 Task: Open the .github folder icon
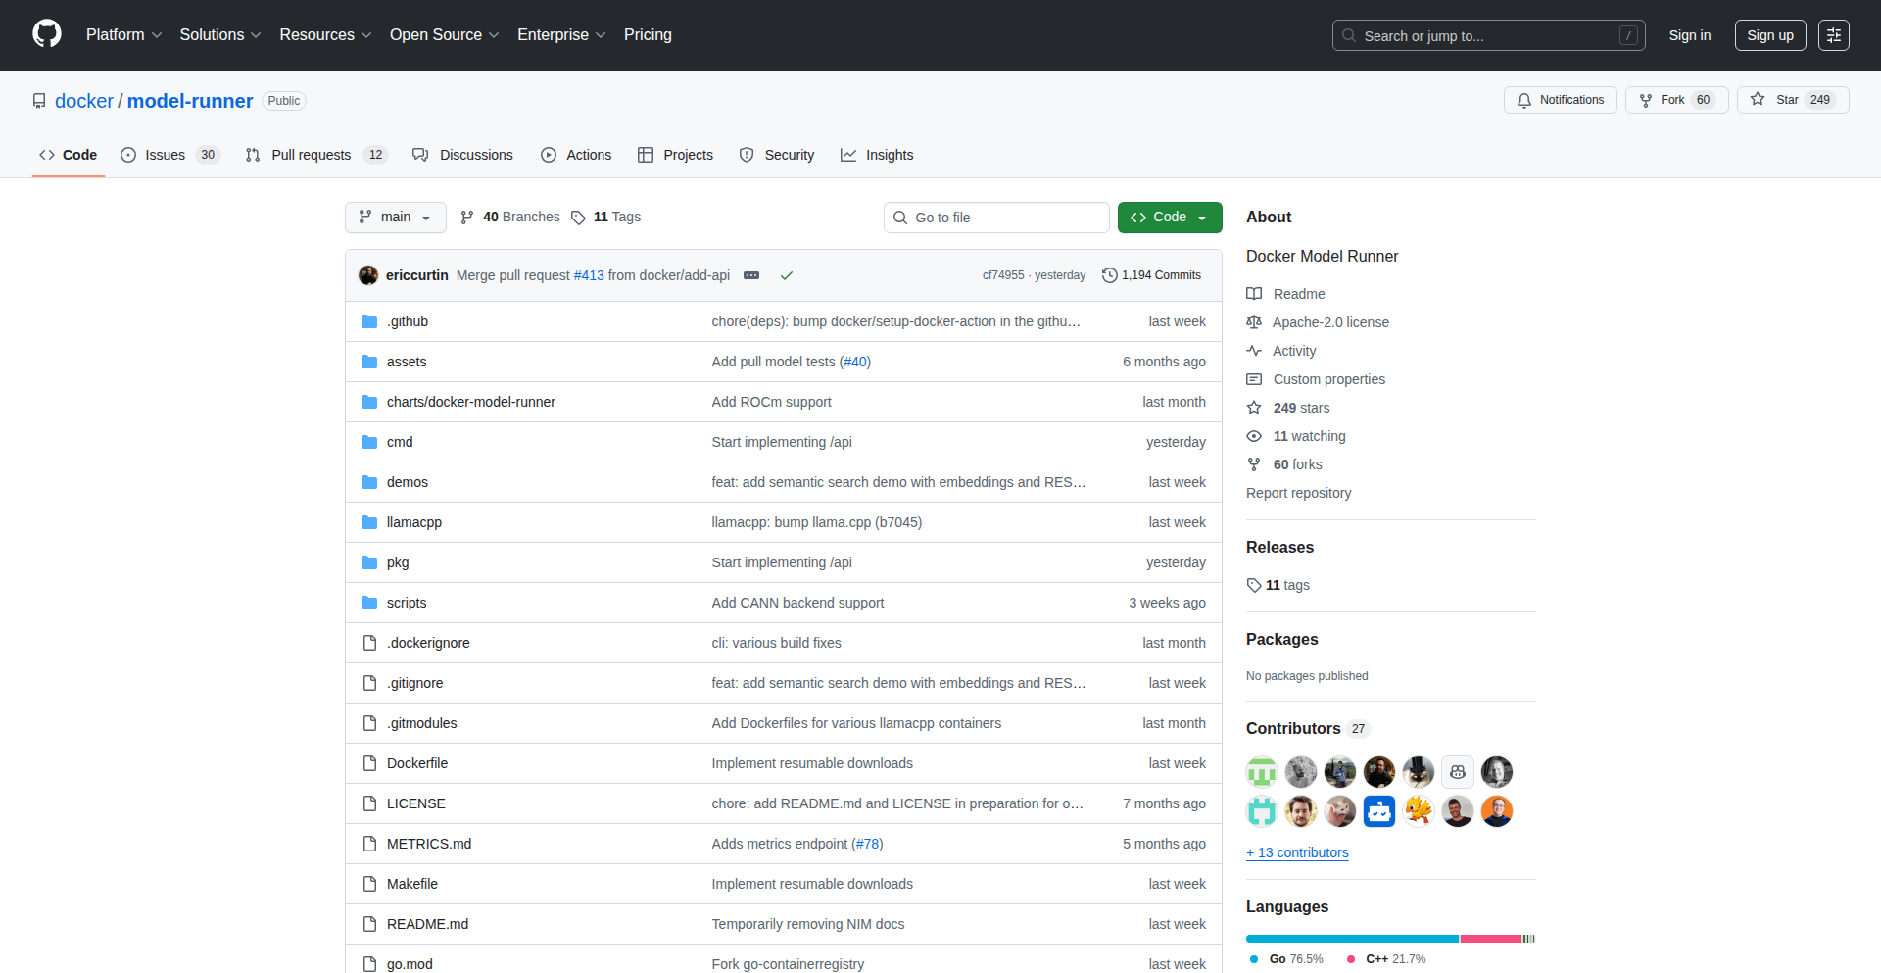tap(369, 320)
